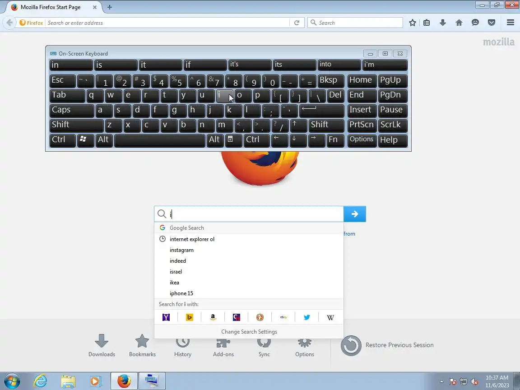Open Options gear on the start page

tap(304, 347)
